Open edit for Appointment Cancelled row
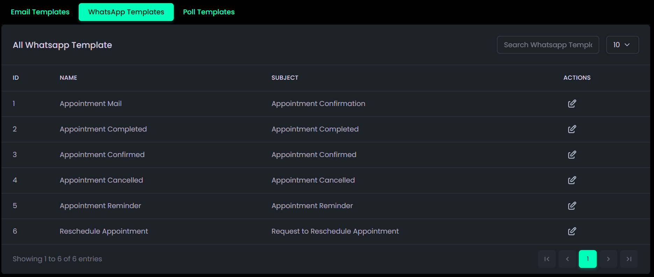Viewport: 654px width, 277px height. point(572,180)
